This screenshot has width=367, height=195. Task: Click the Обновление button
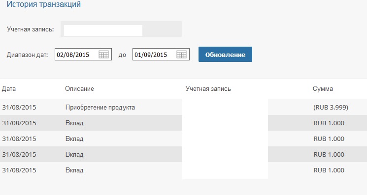pos(225,55)
